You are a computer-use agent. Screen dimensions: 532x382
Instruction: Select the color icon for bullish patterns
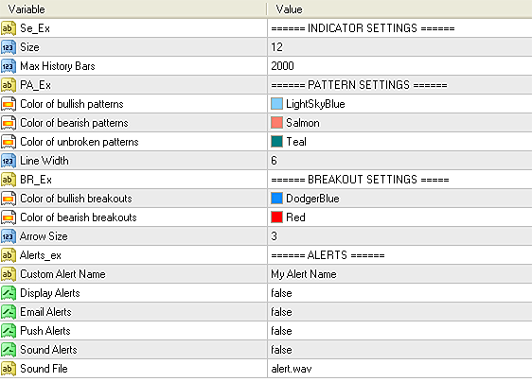[x=9, y=104]
